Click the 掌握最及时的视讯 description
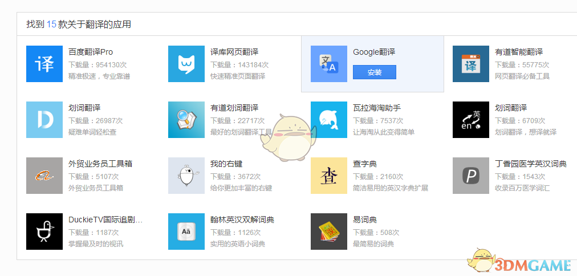The height and width of the screenshot is (276, 577). [96, 244]
